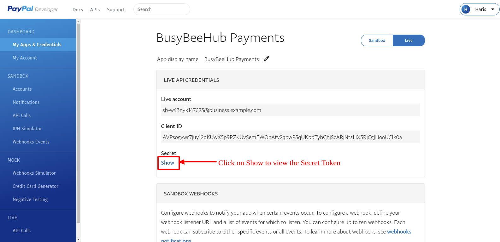Click the DASHBOARD section label
Viewport: 500px width, 242px height.
click(21, 32)
